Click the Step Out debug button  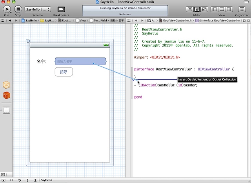pyautogui.click(x=35, y=180)
